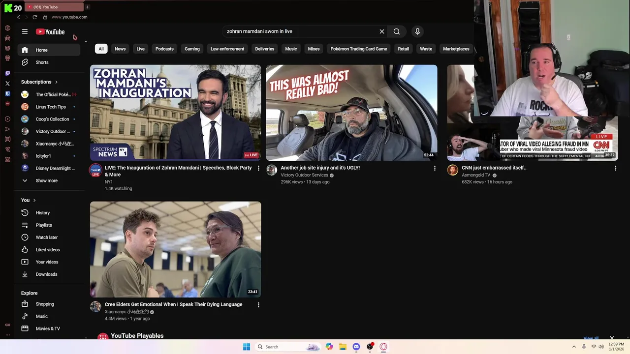Play Zohran Mamdani's Inauguration live thumbnail
Image resolution: width=630 pixels, height=354 pixels.
click(x=176, y=113)
